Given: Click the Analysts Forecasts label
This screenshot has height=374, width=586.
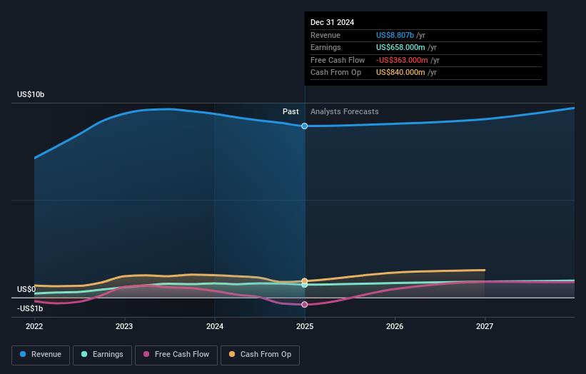Looking at the screenshot, I should tap(345, 111).
